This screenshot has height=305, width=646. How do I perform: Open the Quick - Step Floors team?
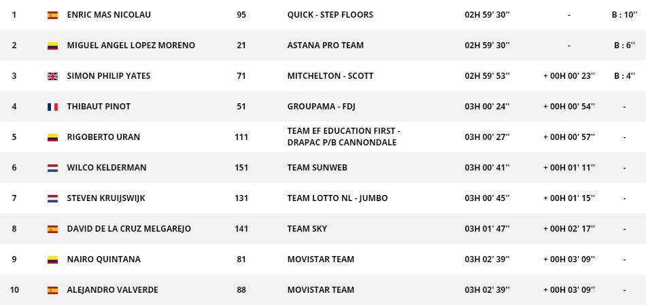tap(330, 15)
